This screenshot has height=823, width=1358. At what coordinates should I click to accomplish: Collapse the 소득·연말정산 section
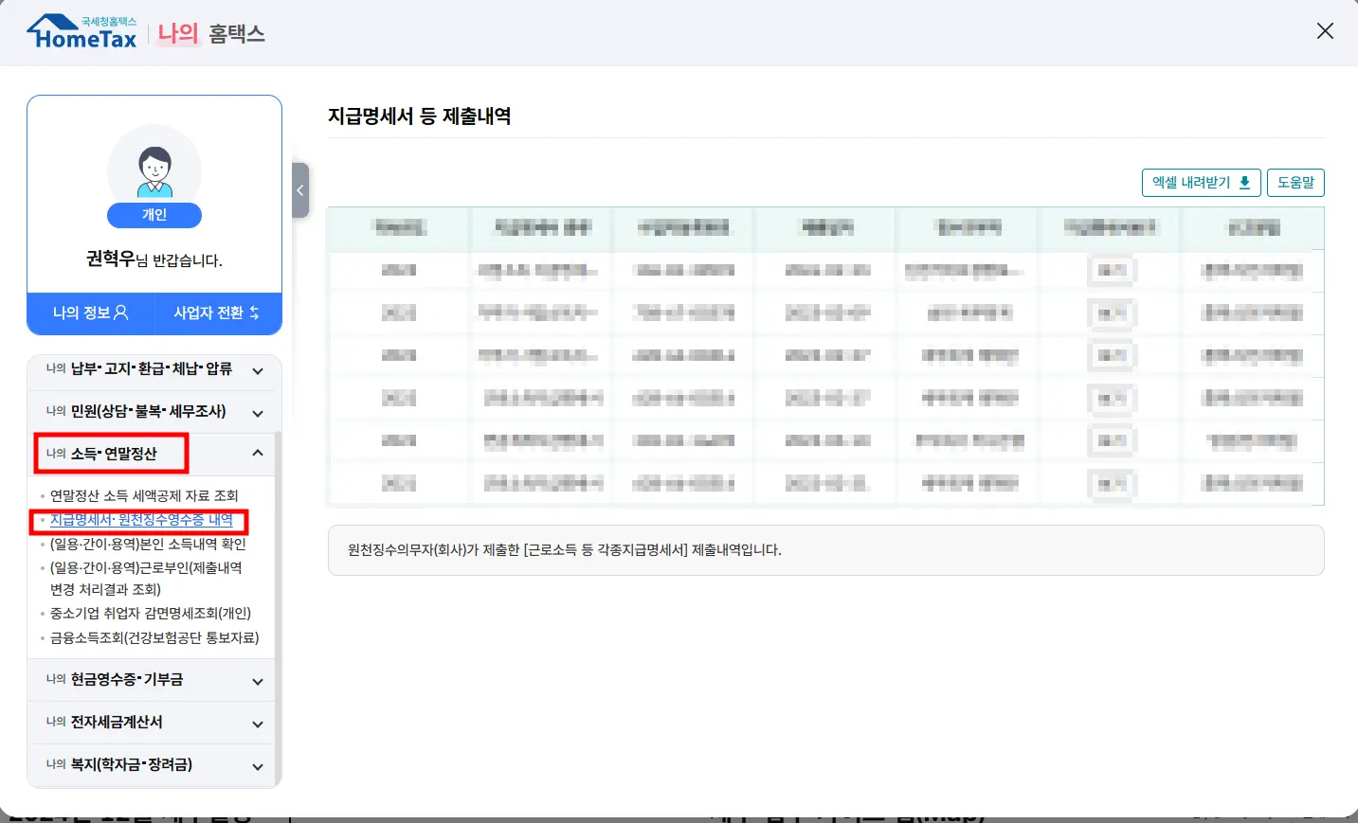152,454
